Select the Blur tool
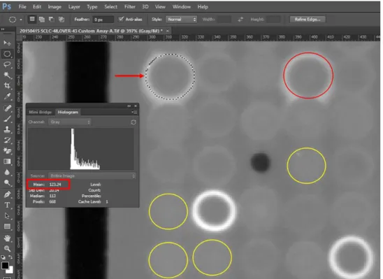383x279 pixels. 7,172
